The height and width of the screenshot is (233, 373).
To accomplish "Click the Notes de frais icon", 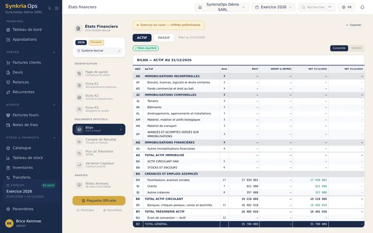I will coord(8,125).
